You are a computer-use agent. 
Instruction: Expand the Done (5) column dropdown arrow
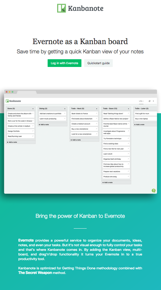click(x=33, y=109)
